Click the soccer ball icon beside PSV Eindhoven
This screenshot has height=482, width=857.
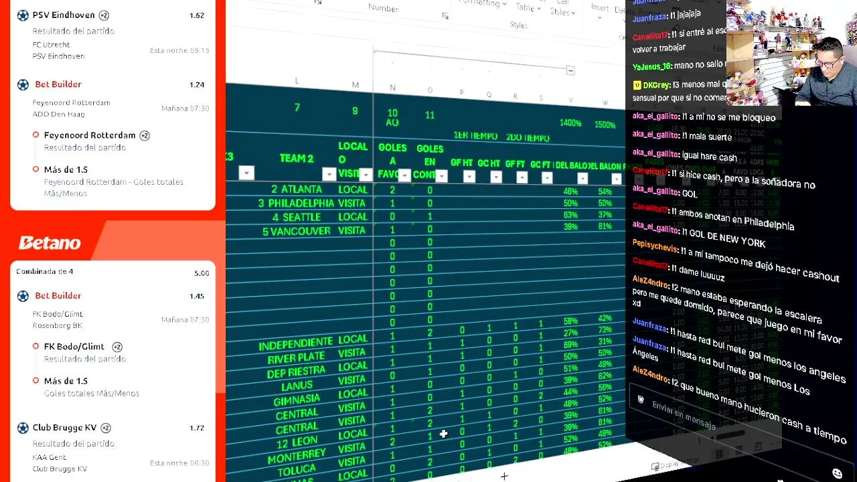coord(23,15)
